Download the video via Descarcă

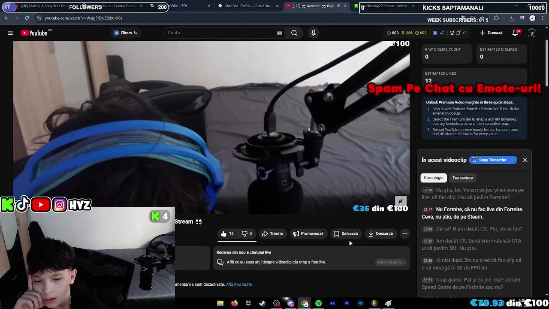pos(380,233)
